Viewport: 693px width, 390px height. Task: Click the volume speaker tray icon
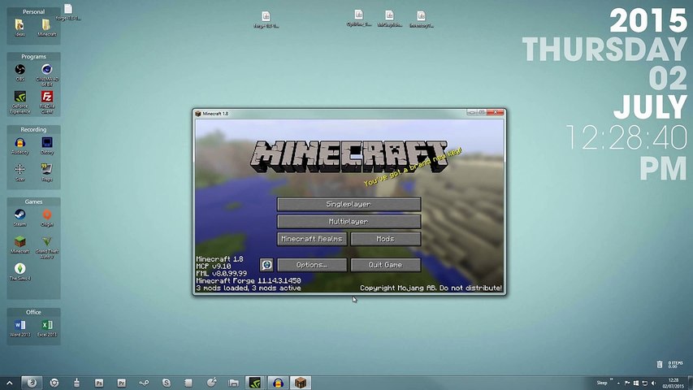point(653,383)
